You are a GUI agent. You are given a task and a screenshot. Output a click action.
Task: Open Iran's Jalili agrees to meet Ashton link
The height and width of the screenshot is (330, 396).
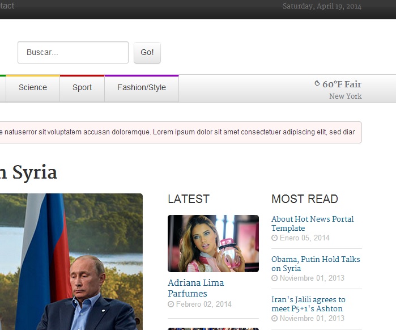pos(308,304)
